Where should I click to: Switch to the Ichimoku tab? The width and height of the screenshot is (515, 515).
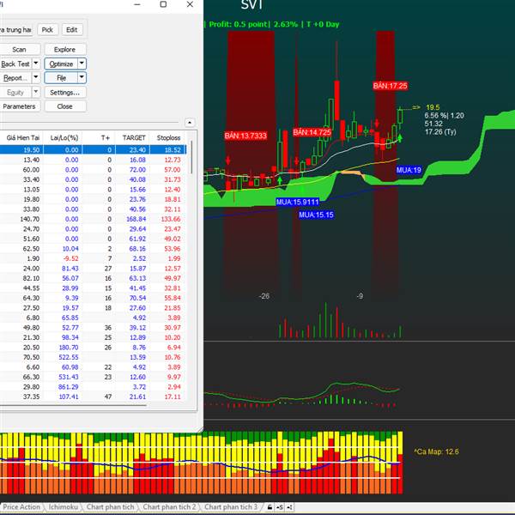pos(64,507)
